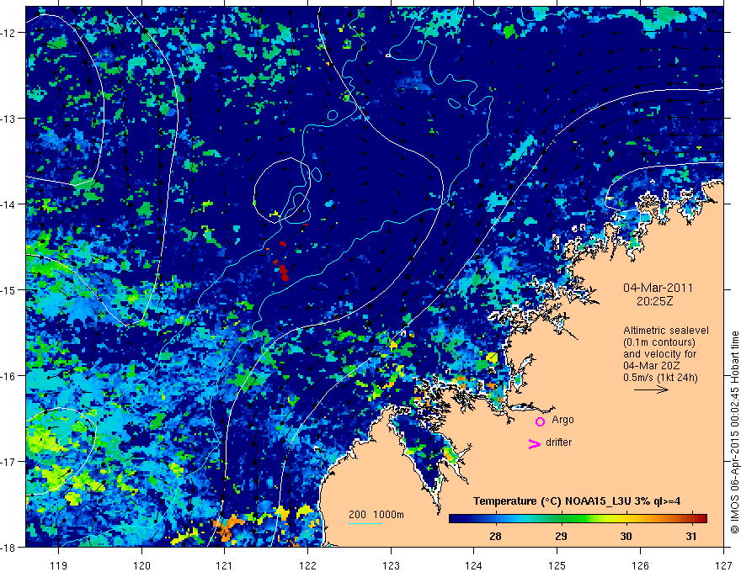This screenshot has height=572, width=741.
Task: Click the '20:25Z' time label
Action: point(654,301)
